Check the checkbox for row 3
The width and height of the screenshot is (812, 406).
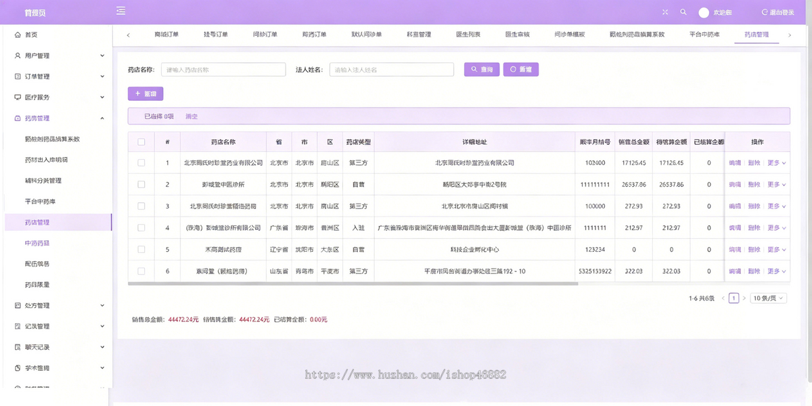point(141,206)
